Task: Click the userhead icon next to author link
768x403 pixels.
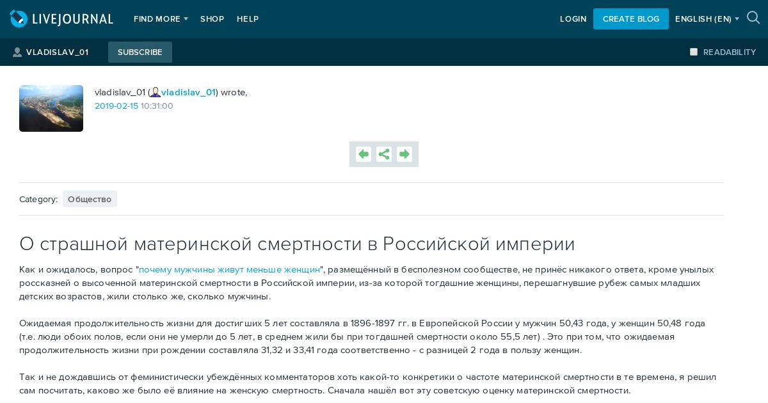Action: click(x=156, y=93)
